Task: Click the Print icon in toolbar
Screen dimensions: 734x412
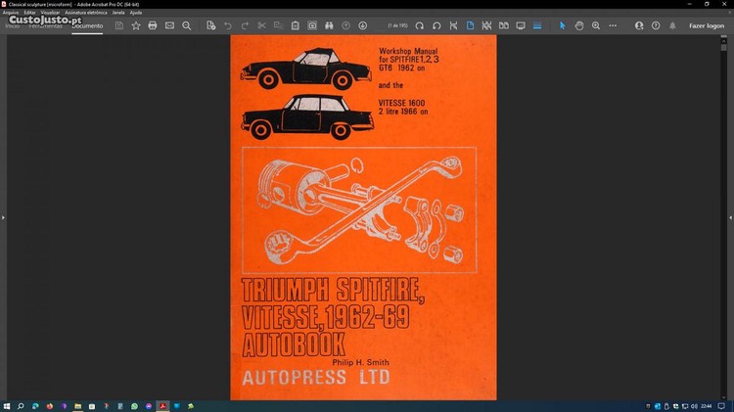Action: point(153,25)
